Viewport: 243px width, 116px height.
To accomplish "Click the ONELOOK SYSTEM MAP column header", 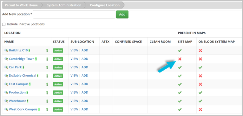I will [217, 42].
